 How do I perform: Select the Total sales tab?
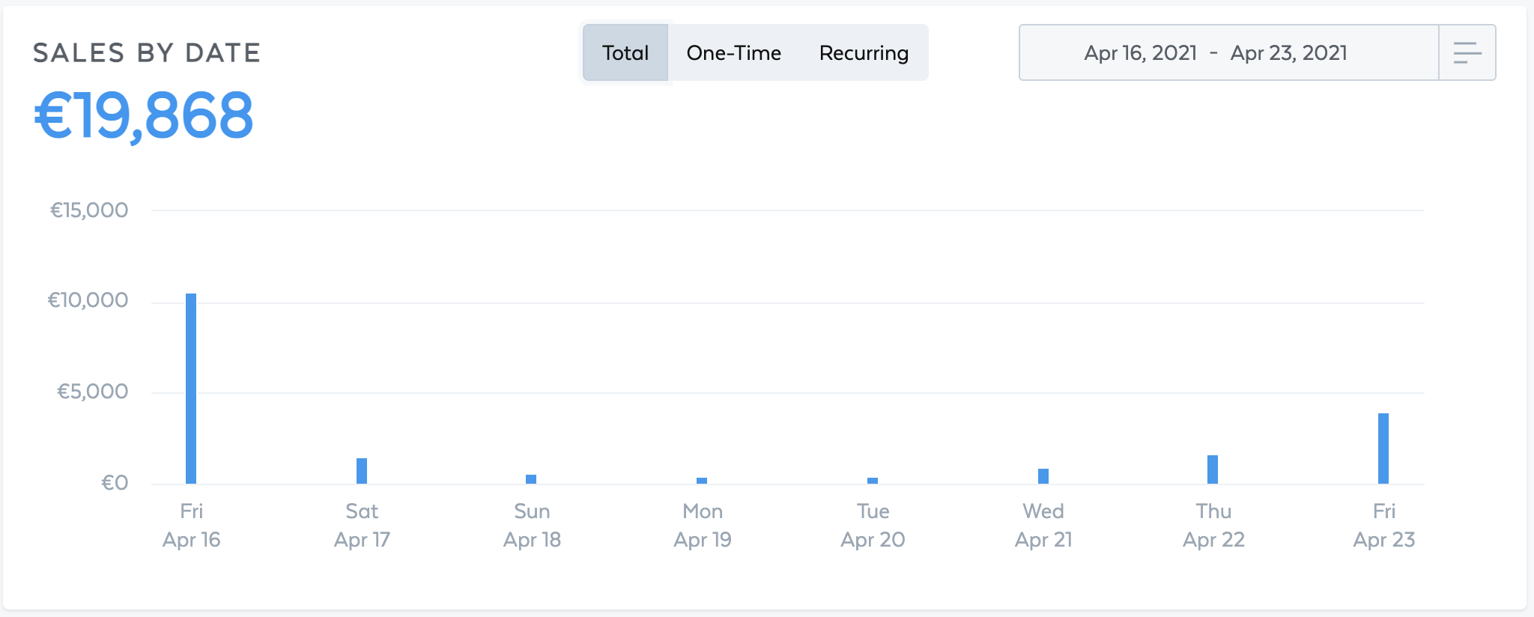(x=625, y=52)
